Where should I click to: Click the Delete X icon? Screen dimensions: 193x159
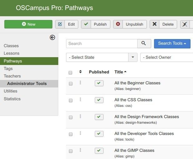click(155, 24)
